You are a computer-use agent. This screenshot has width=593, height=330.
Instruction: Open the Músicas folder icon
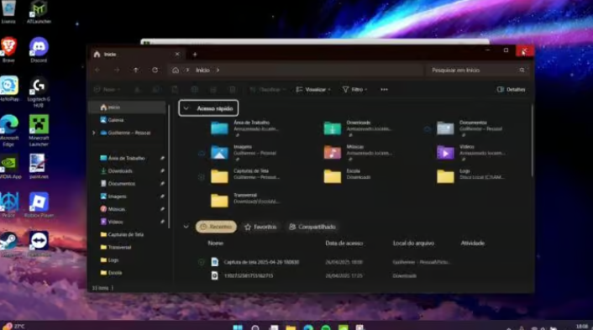pos(332,152)
